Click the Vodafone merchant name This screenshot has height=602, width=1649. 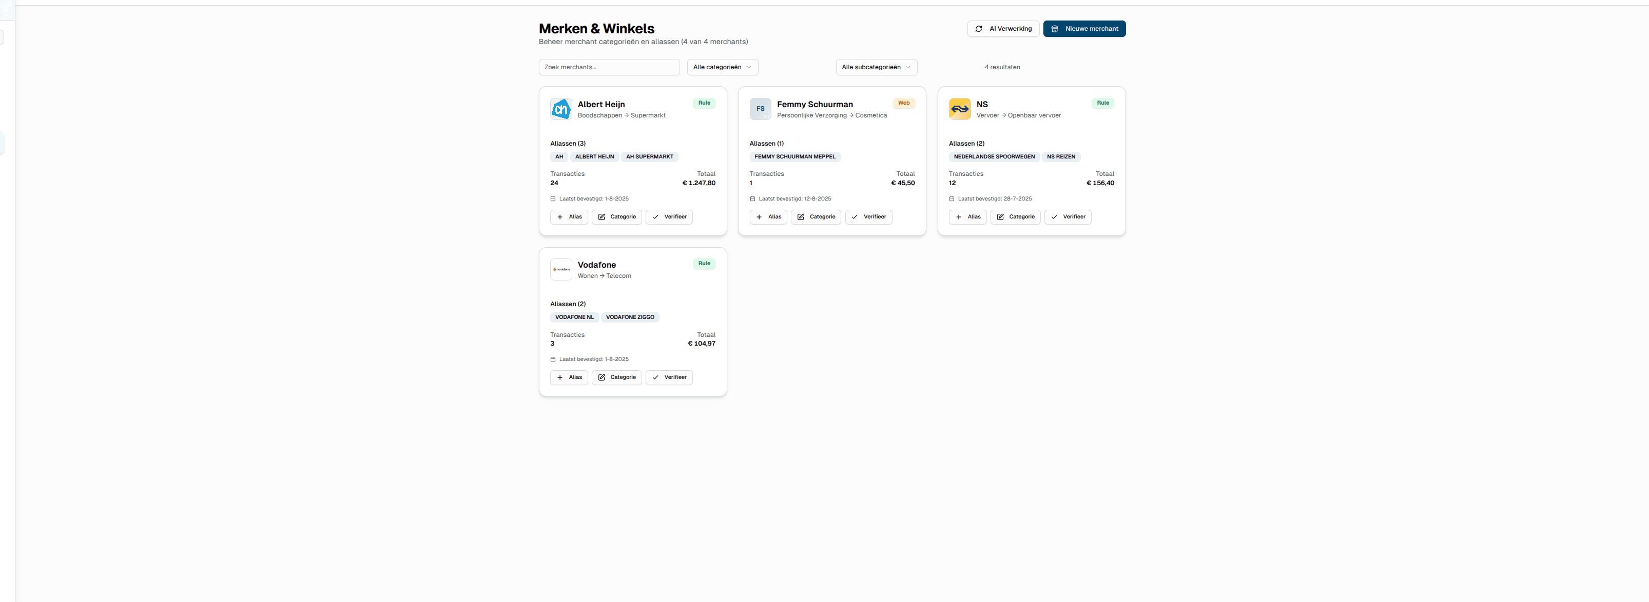(x=596, y=265)
